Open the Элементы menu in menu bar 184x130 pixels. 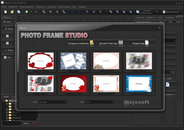point(40,7)
